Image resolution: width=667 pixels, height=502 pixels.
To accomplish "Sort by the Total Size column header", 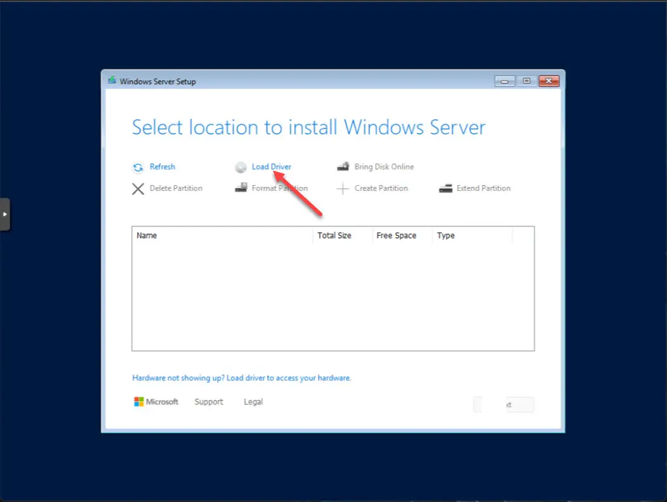I will [343, 235].
